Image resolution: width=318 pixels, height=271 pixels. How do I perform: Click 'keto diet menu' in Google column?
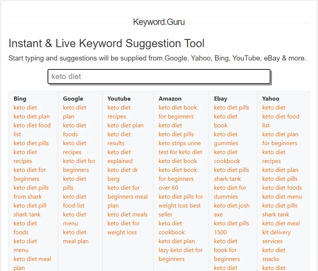click(x=74, y=219)
